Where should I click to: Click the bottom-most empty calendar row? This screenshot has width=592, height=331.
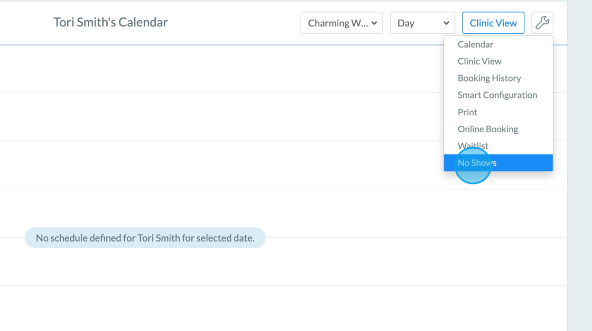point(211,308)
